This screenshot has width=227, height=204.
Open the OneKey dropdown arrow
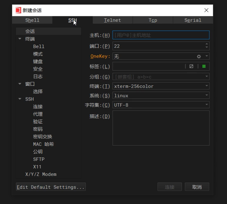[207, 56]
